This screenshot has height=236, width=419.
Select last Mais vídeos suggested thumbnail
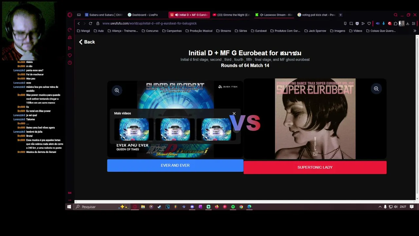click(216, 130)
